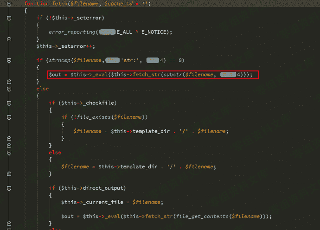This screenshot has width=320, height=230.
Task: Place cursor on error_reporting function name
Action: tap(72, 32)
